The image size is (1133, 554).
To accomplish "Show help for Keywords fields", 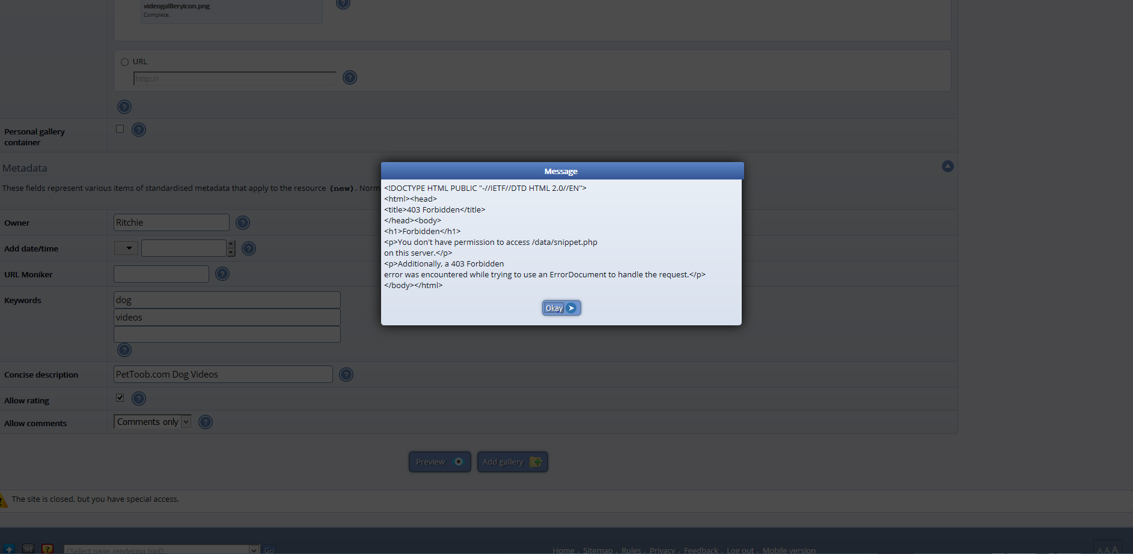I will (124, 350).
